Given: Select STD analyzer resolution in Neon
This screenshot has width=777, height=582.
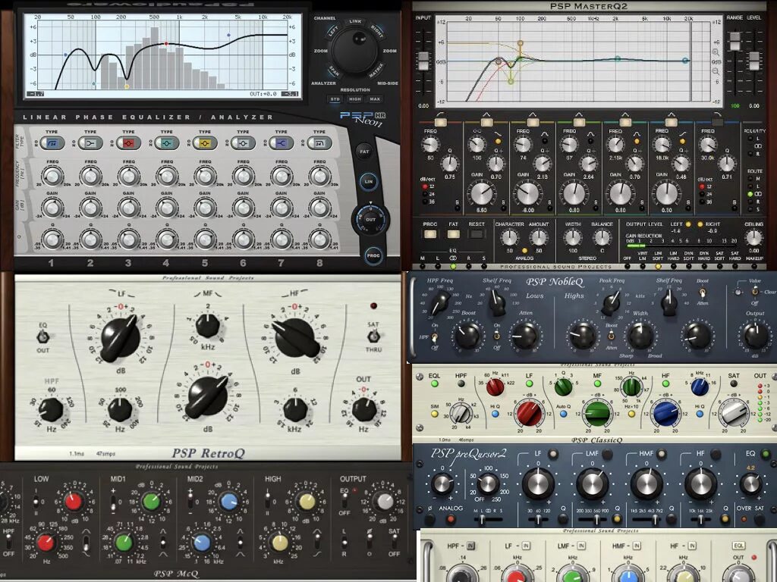Looking at the screenshot, I should [x=335, y=99].
